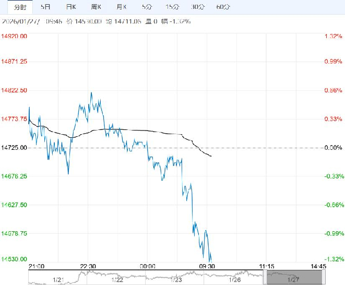Click the 1/21 section in timeline navigator
This screenshot has width=345, height=285.
pyautogui.click(x=58, y=279)
